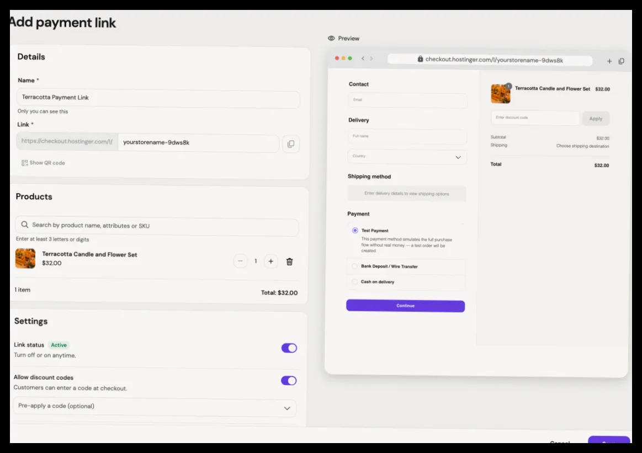Go back in the preview browser
642x453 pixels.
coord(363,58)
